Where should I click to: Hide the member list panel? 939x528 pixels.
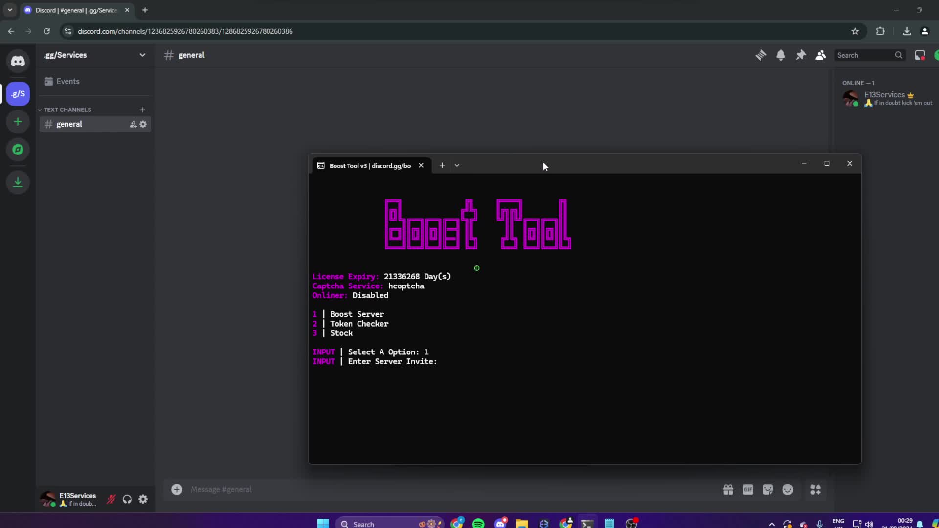[x=821, y=55]
